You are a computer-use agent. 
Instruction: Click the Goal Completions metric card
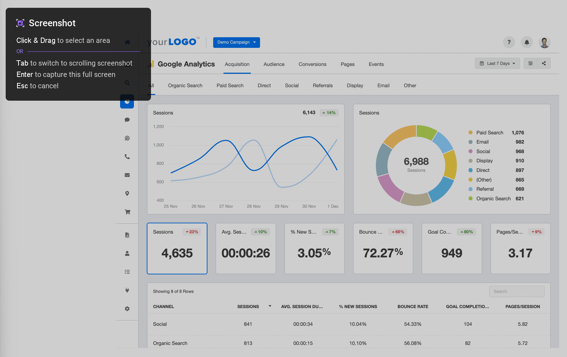[x=452, y=249]
